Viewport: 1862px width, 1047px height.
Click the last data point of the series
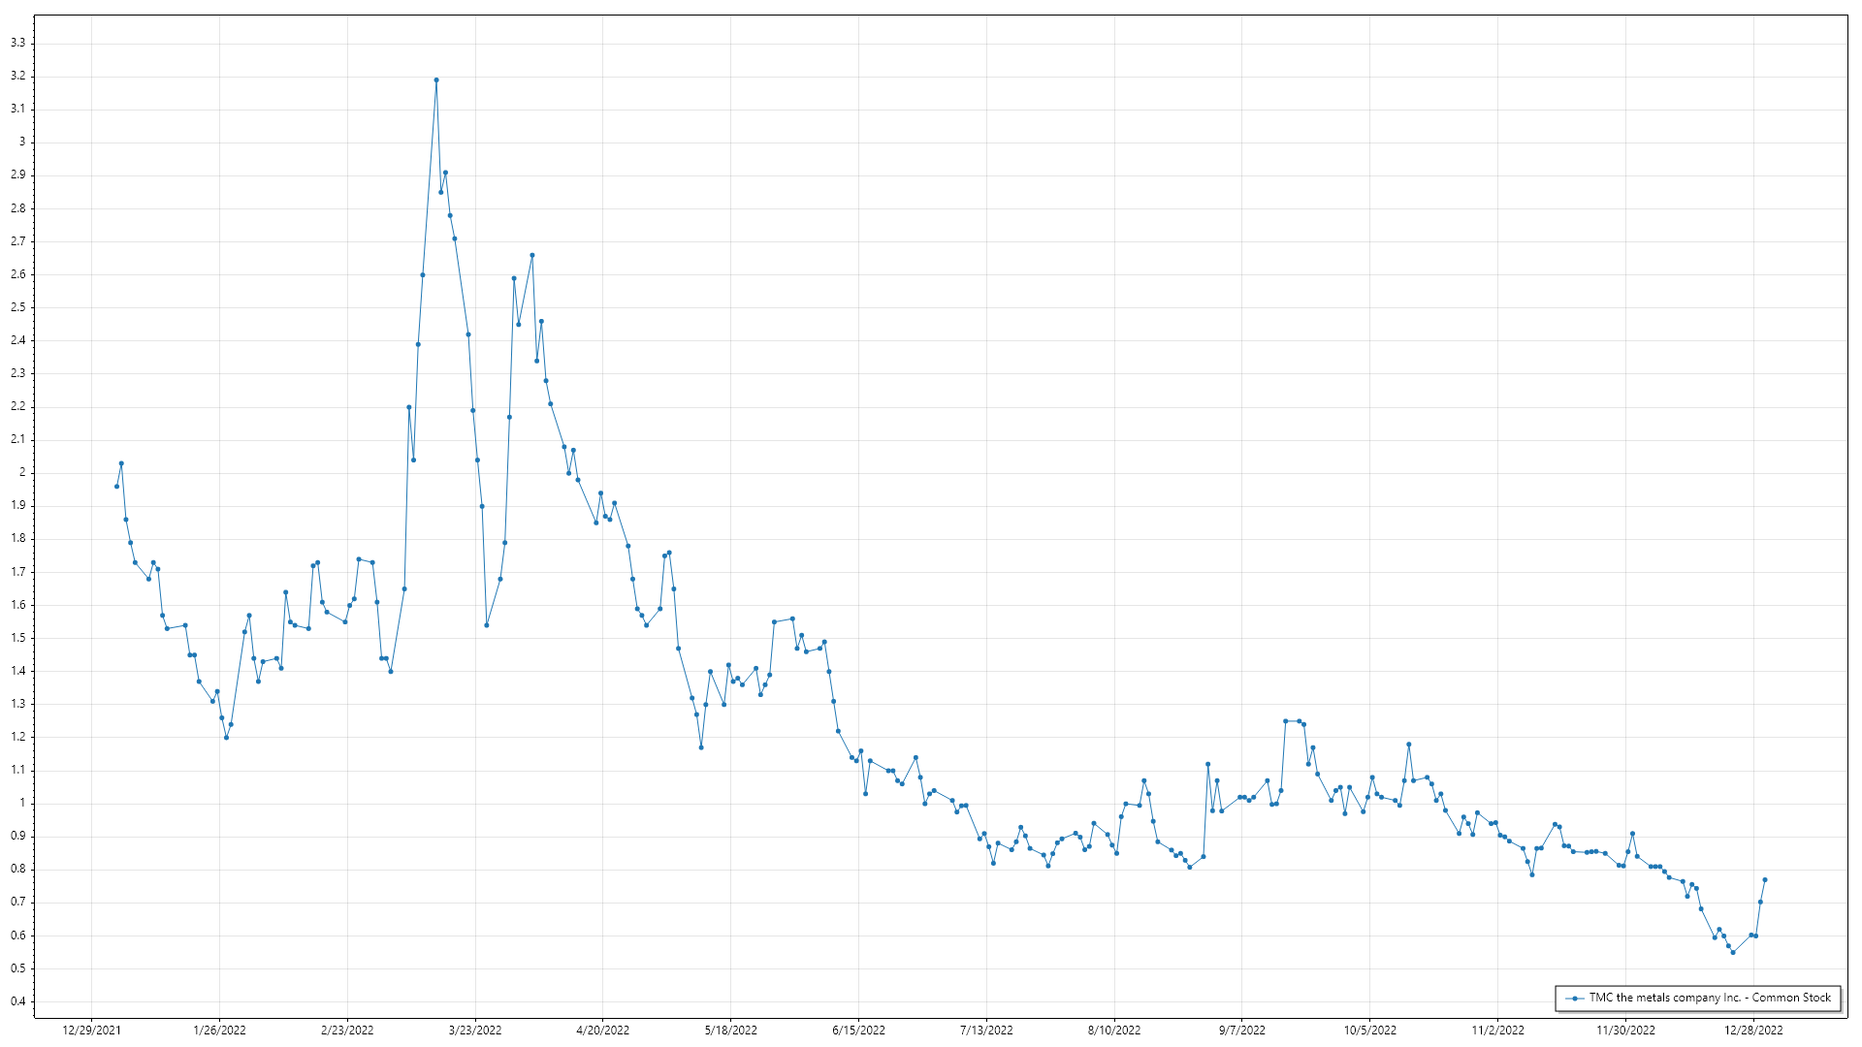(1765, 880)
